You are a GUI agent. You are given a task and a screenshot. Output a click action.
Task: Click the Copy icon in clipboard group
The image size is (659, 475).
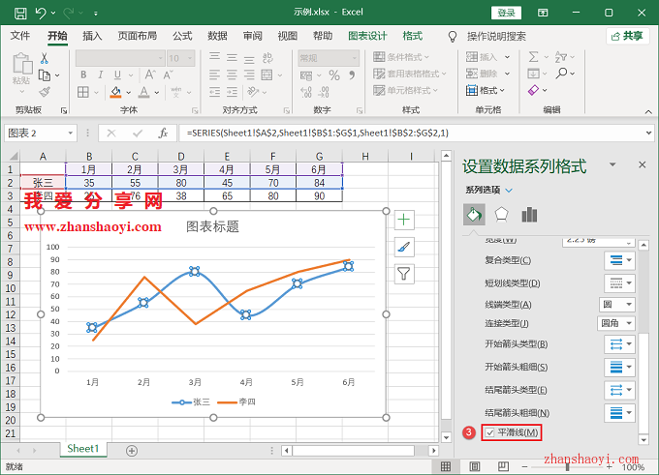point(45,75)
